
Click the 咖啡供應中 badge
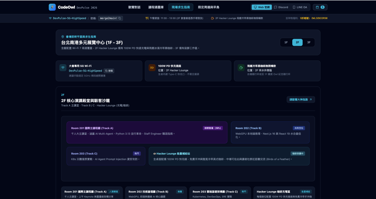[x=298, y=154]
